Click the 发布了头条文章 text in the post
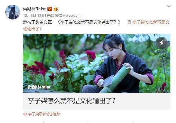Screen dimensions: 176x123 pyautogui.click(x=37, y=22)
